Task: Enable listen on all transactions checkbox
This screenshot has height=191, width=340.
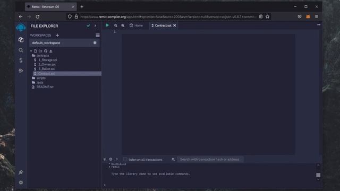Action: tap(125, 159)
